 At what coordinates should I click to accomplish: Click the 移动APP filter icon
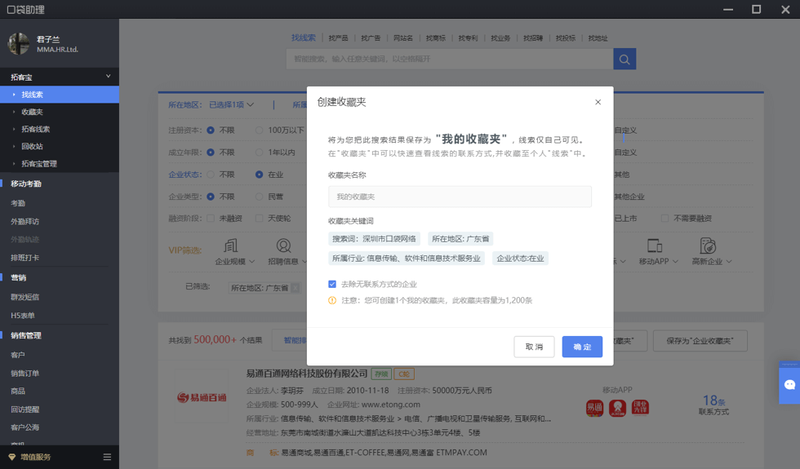click(x=654, y=246)
